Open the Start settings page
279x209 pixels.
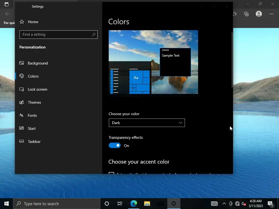pos(32,128)
